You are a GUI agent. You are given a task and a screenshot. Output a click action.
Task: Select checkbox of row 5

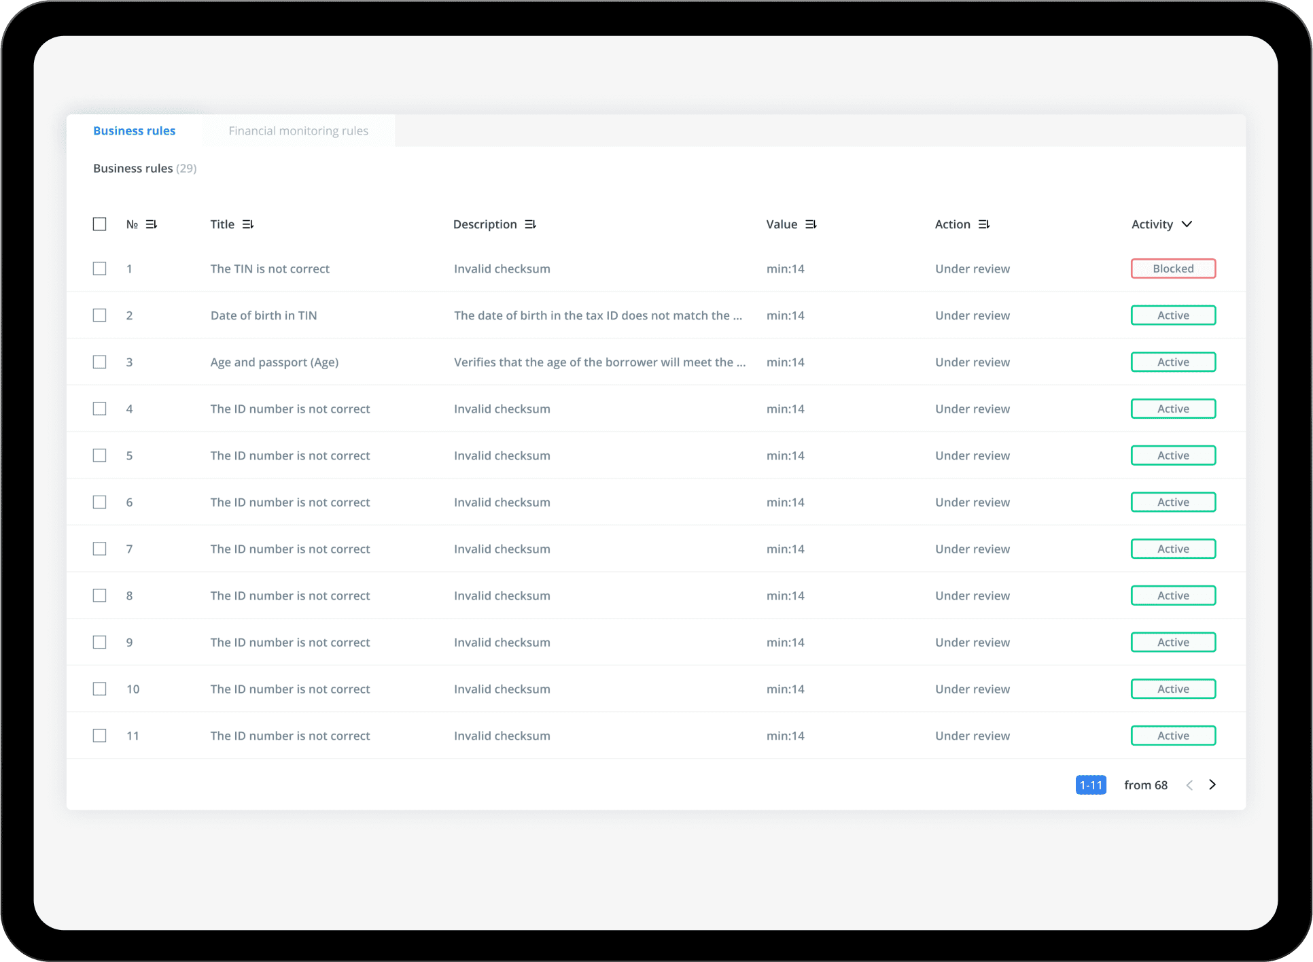click(99, 456)
